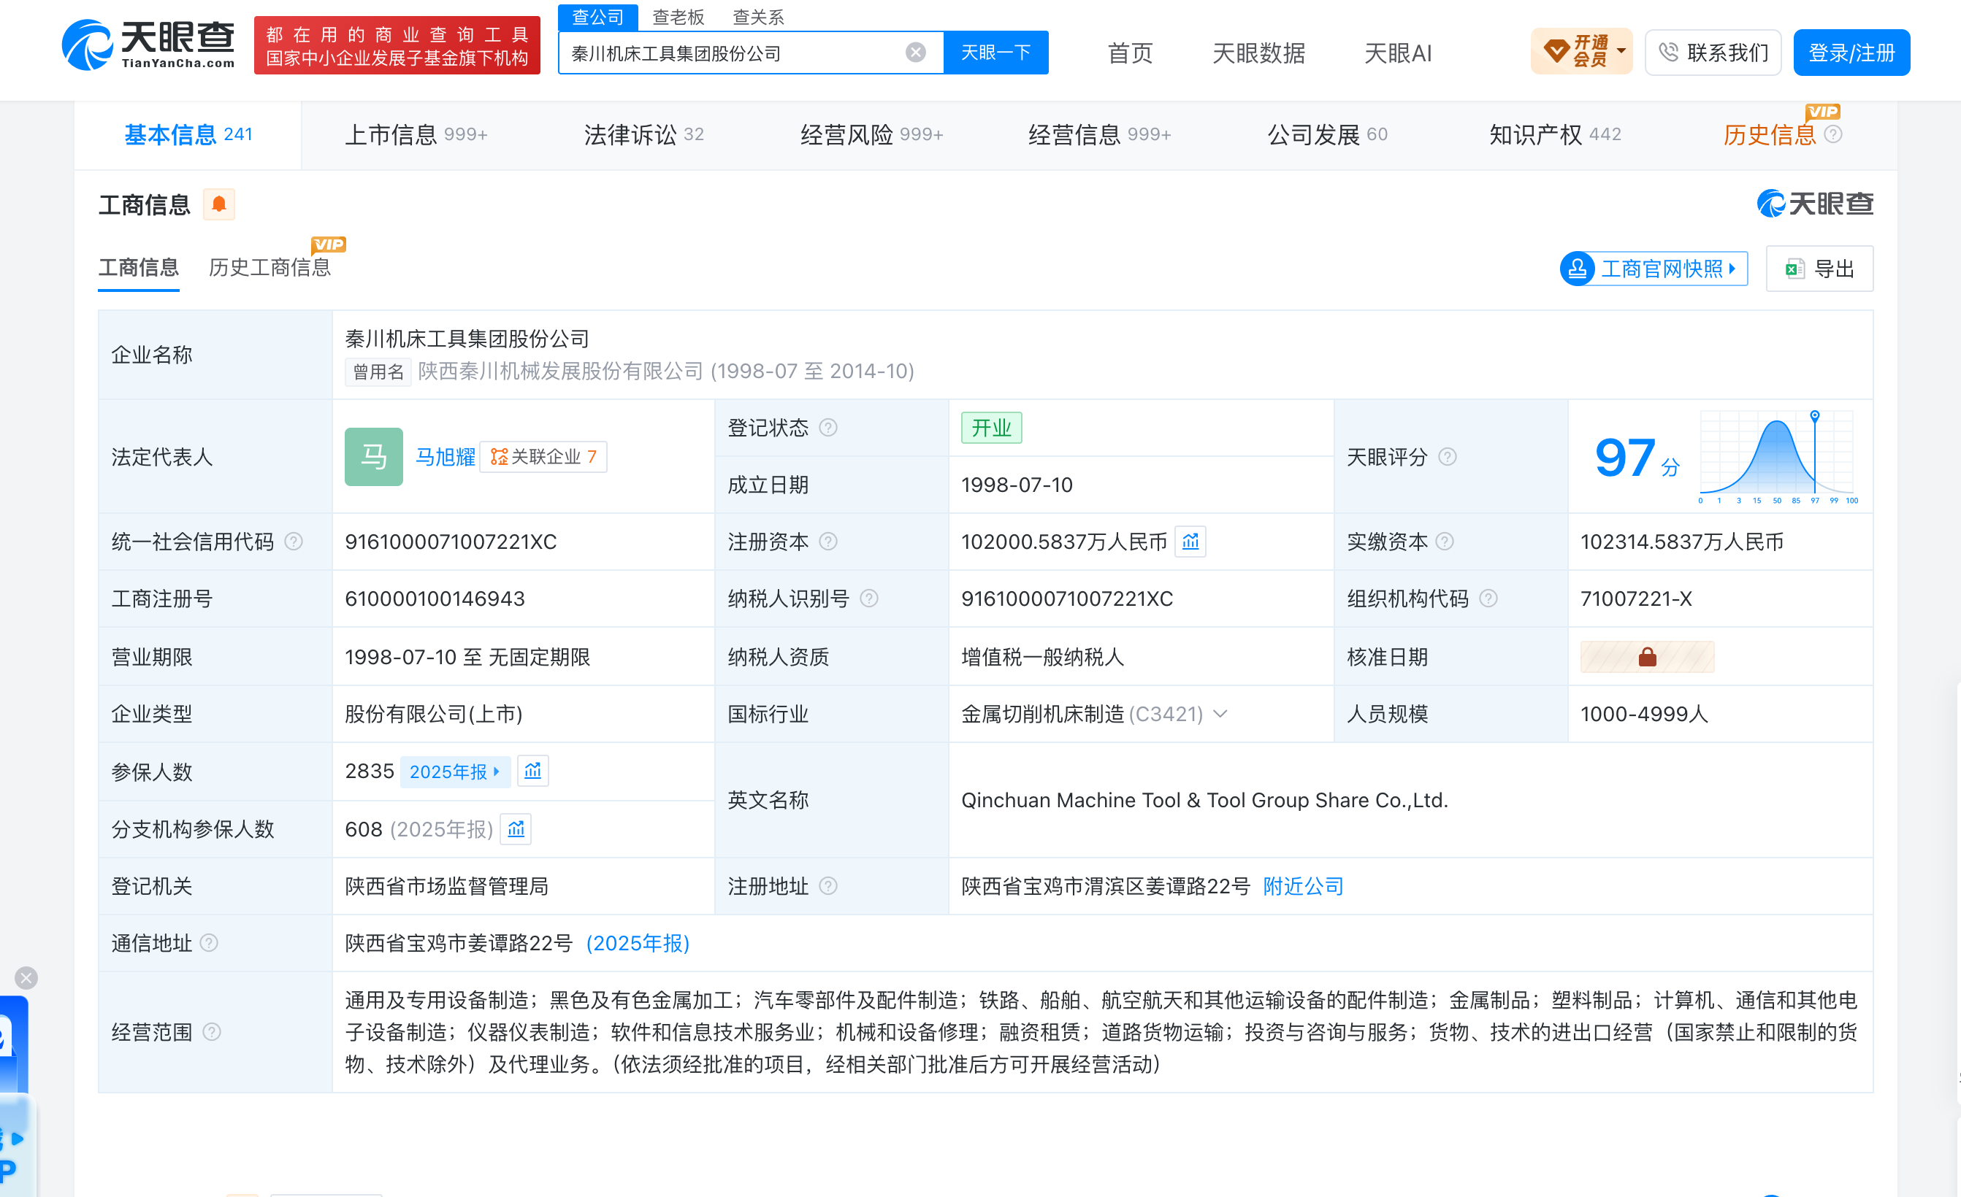
Task: Open the 上市信息 tab
Action: [x=416, y=134]
